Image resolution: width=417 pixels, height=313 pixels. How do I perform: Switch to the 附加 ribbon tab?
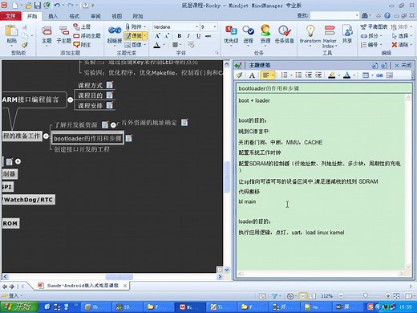click(138, 16)
